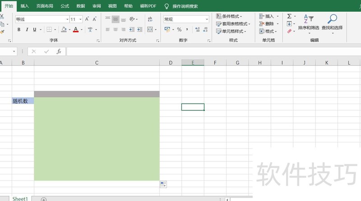Click the text orientation icon
Viewport: 361px width, 201px height.
click(x=132, y=19)
